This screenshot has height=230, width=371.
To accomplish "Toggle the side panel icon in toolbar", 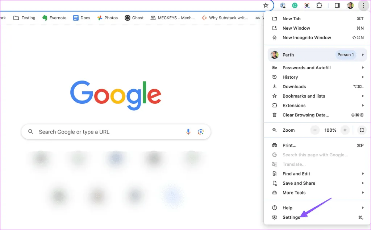I will tap(337, 5).
